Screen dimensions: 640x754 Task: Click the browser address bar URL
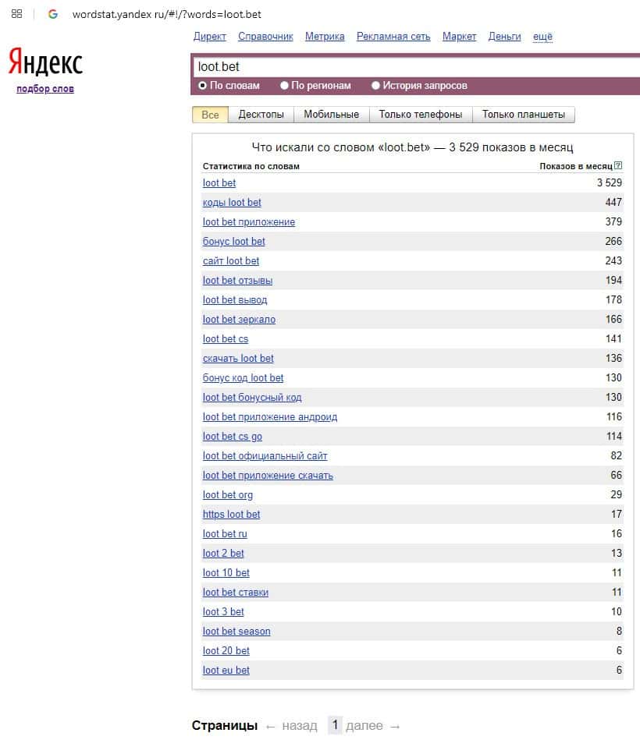click(x=166, y=14)
